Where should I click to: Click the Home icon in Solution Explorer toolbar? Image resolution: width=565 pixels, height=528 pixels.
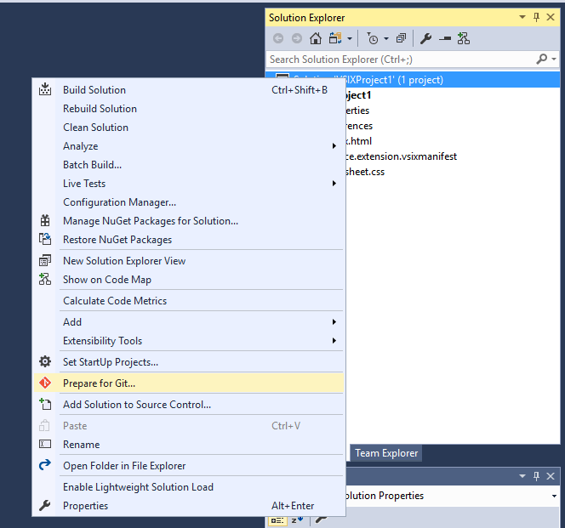[316, 38]
